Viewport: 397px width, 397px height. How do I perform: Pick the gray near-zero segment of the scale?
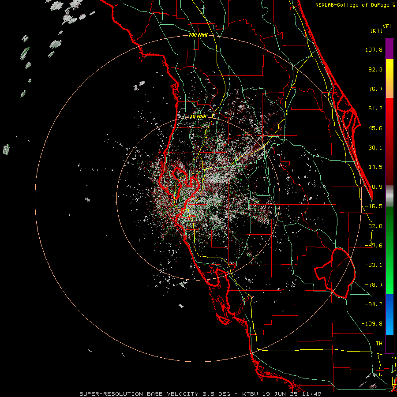(390, 196)
